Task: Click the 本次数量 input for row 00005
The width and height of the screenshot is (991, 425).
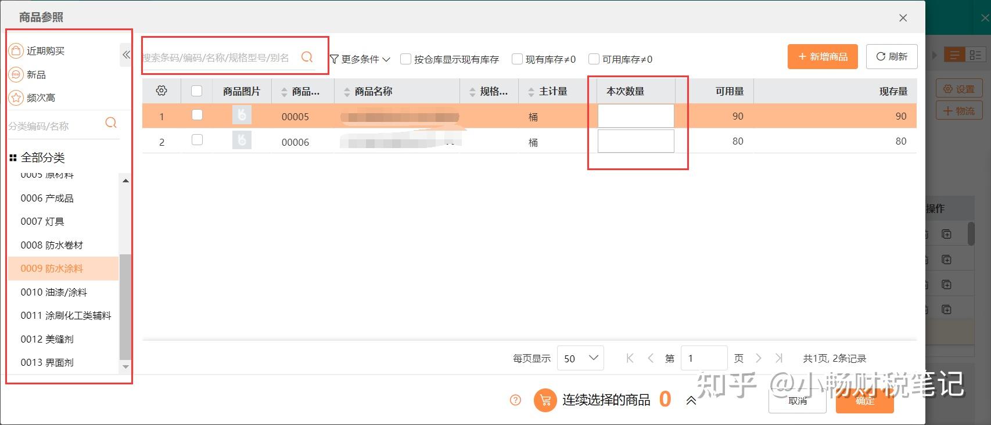Action: 636,116
